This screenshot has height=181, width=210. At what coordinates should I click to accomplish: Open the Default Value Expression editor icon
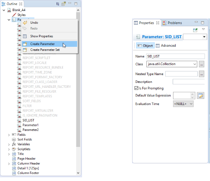pos(201,96)
